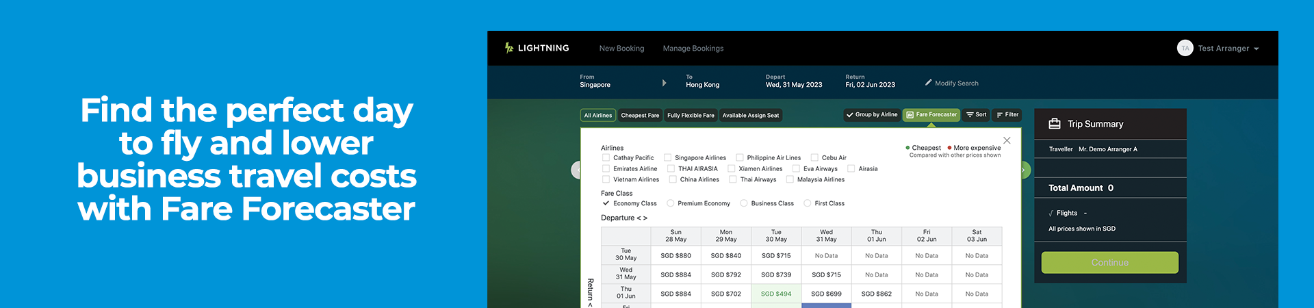Click the Lightning logo

tap(537, 48)
